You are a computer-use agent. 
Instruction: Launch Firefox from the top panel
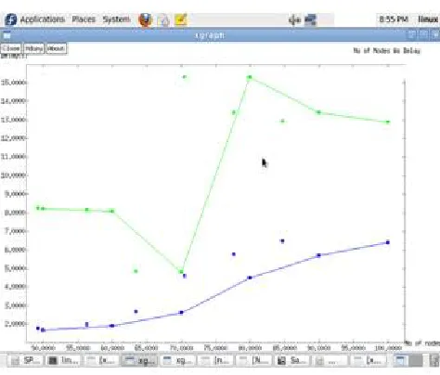(145, 19)
